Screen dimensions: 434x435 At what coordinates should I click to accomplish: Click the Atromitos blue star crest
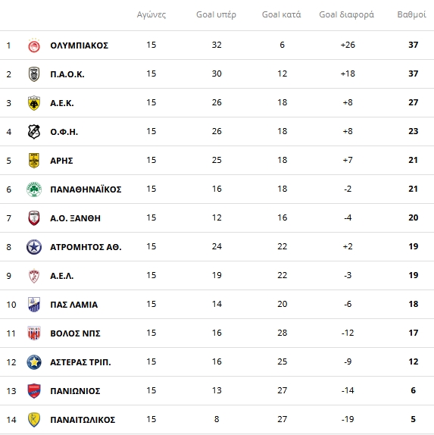tap(34, 247)
